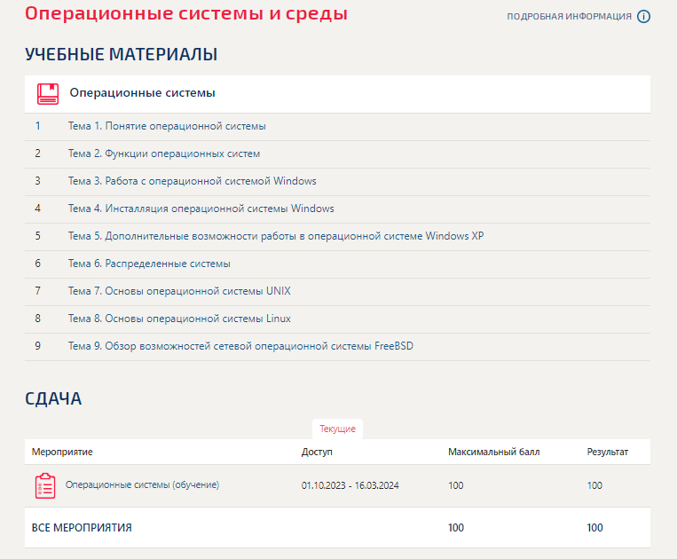677x559 pixels.
Task: Click row number 9 in the topic list
Action: [38, 346]
